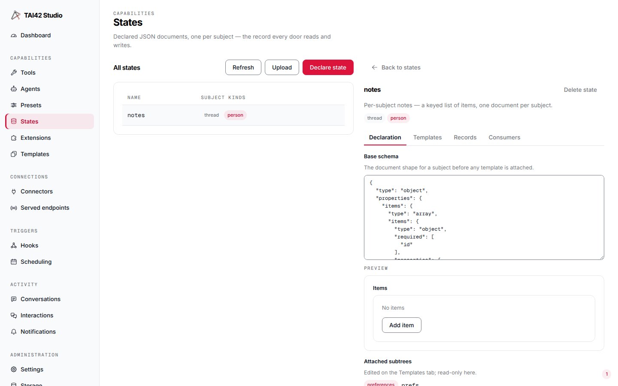Open the Dashboard page

[x=49, y=36]
